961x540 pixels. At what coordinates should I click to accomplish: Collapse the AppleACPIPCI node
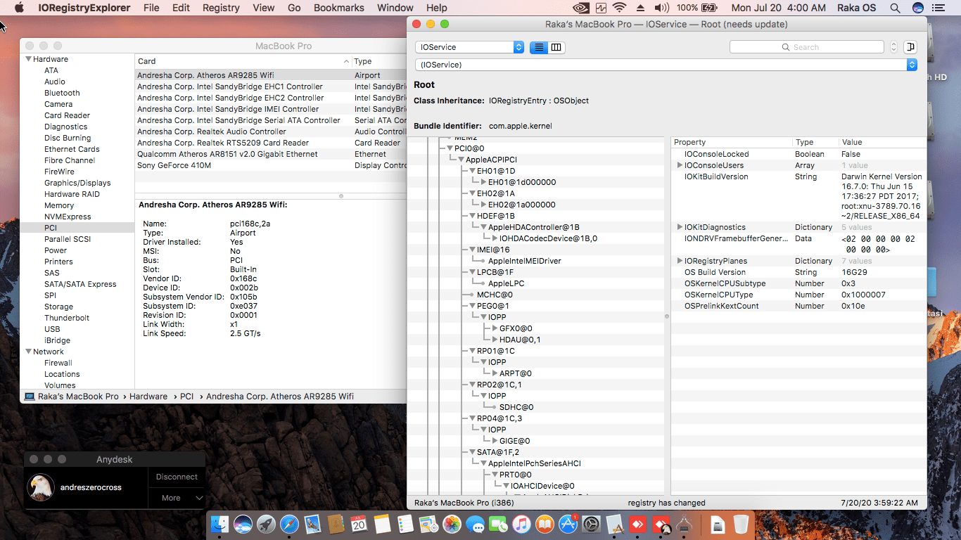tap(461, 160)
